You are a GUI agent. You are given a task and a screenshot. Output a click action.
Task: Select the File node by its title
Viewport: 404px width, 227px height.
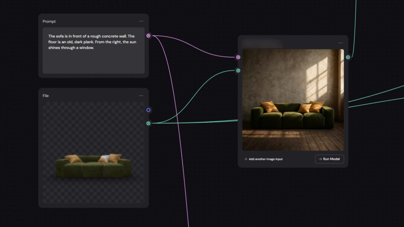(x=46, y=96)
